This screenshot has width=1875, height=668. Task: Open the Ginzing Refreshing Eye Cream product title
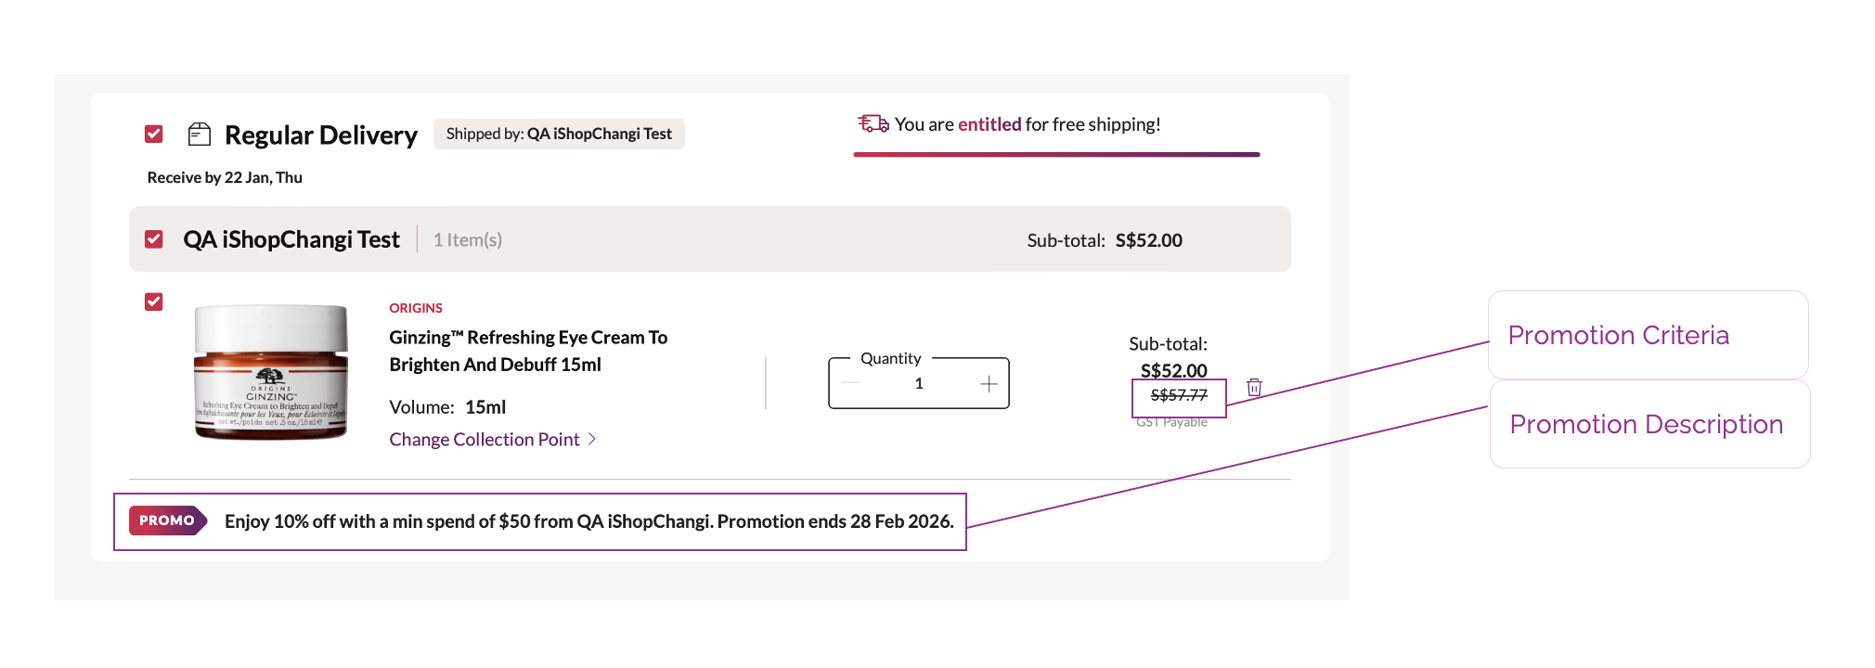(x=528, y=351)
